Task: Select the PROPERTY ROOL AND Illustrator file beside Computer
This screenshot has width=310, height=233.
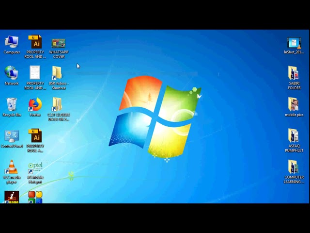Action: click(35, 47)
